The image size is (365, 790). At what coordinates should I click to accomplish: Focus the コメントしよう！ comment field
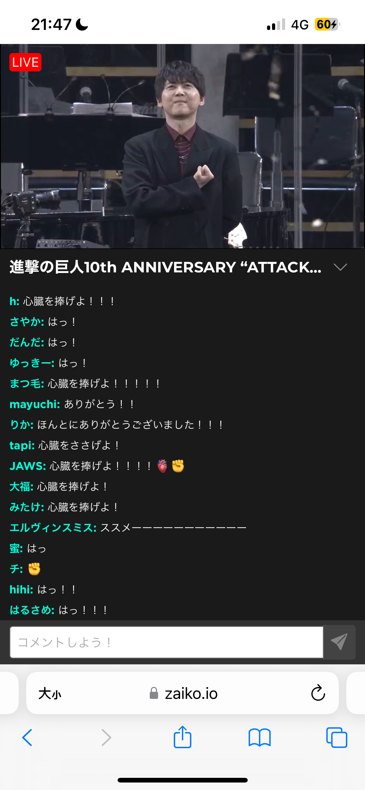point(167,642)
